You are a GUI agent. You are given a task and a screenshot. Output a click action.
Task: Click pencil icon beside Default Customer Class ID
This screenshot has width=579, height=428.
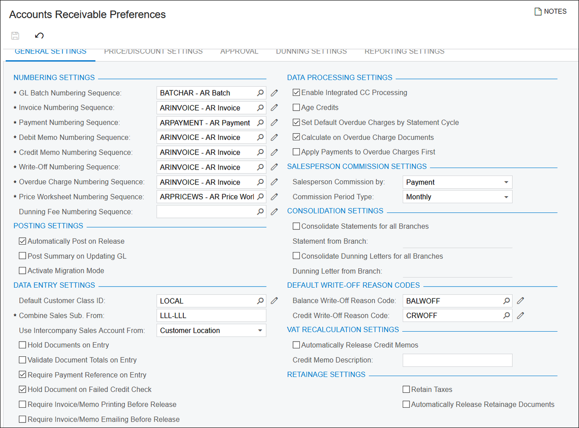[x=274, y=301]
